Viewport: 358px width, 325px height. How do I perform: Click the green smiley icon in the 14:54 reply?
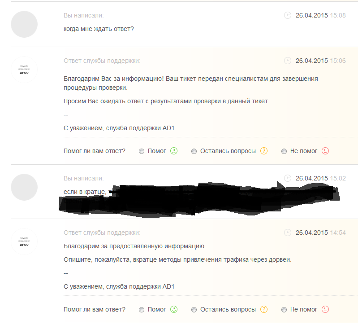[x=174, y=309]
